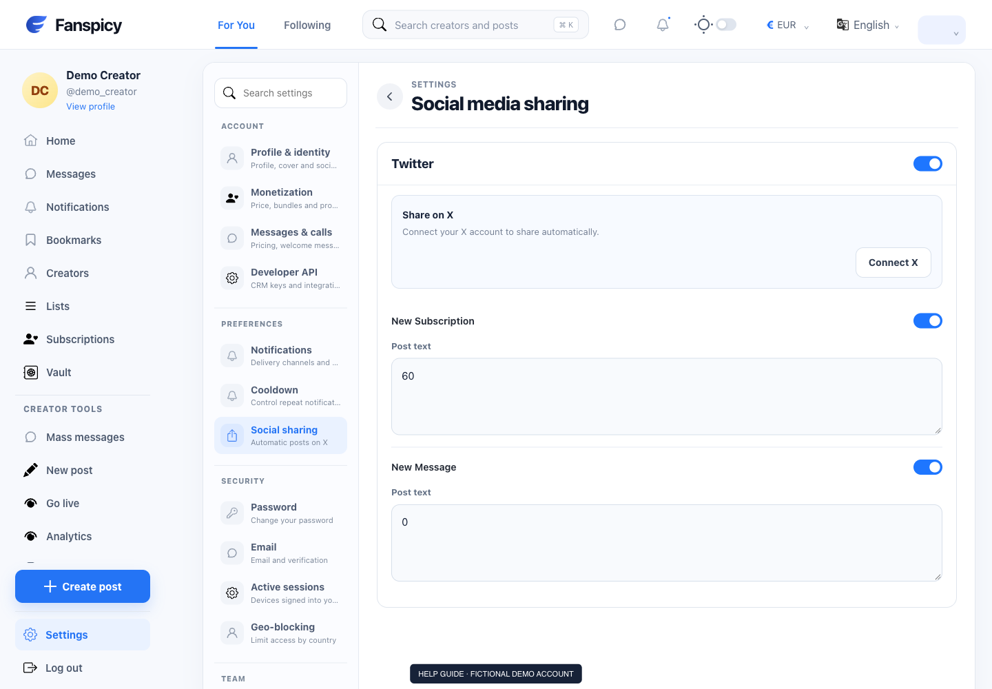Click the Search creators and posts field
The height and width of the screenshot is (689, 992).
pos(475,25)
